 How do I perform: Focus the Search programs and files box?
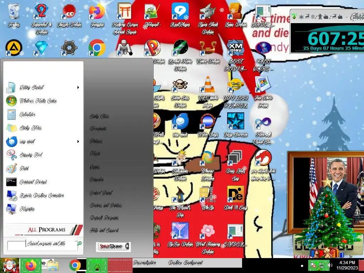[x=43, y=246]
